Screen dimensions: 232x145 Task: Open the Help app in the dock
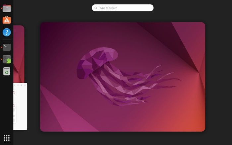[7, 32]
